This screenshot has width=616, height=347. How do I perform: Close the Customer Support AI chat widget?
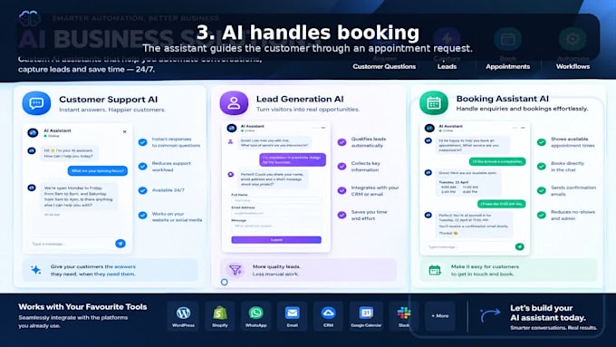[124, 132]
